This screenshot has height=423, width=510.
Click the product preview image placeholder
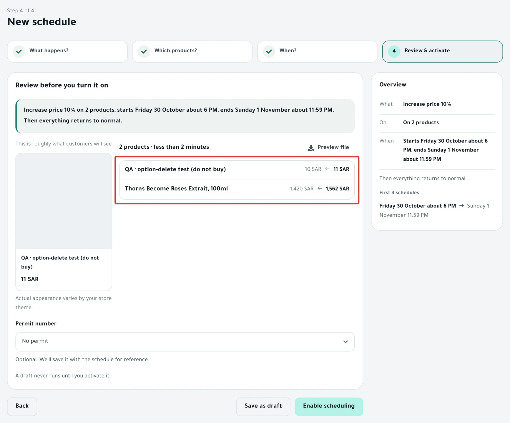pyautogui.click(x=64, y=201)
